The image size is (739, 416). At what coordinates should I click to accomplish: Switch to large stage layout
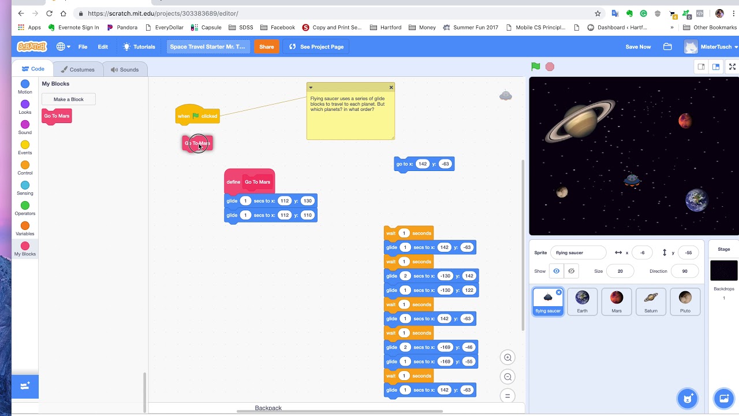click(x=716, y=66)
